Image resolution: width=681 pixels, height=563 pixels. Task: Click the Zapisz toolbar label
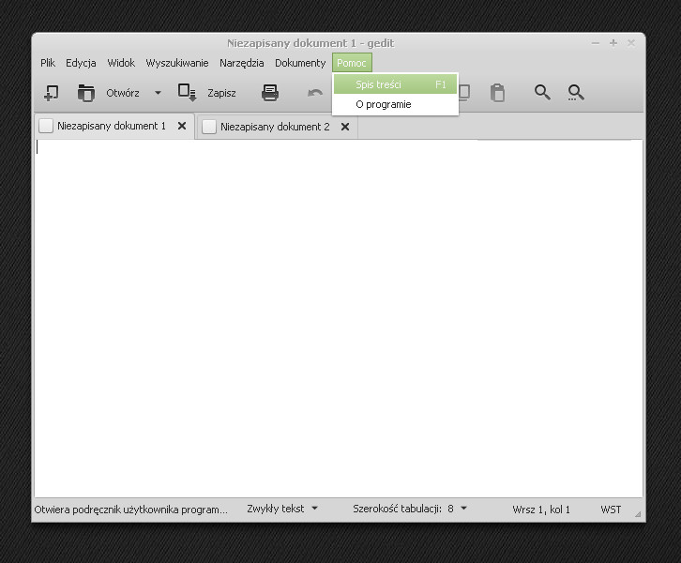click(x=221, y=93)
